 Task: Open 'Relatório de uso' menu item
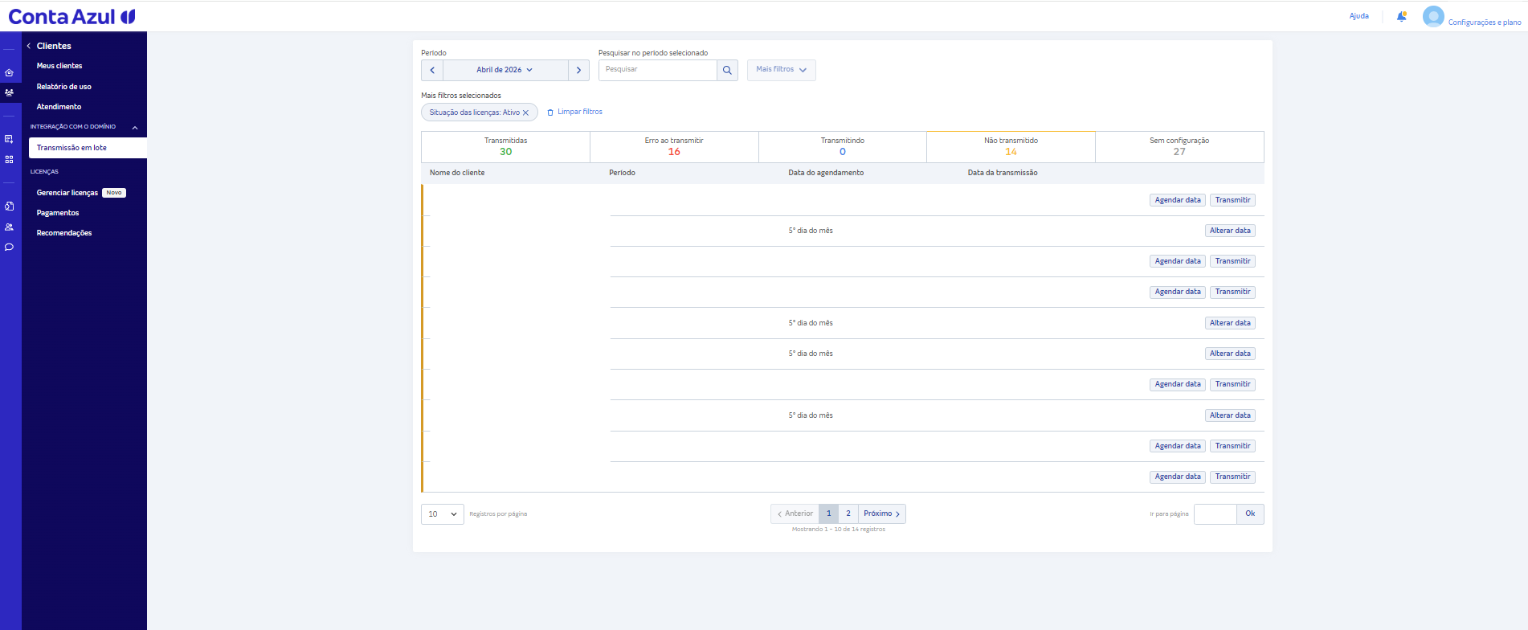point(64,87)
